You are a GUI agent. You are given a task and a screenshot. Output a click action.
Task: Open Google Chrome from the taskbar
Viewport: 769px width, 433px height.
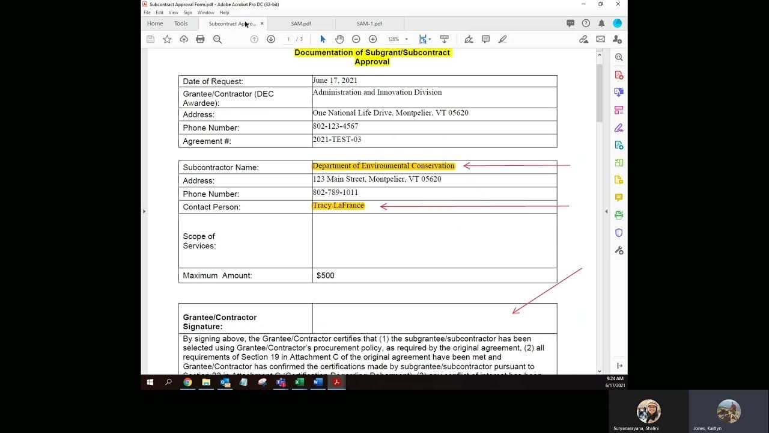coord(187,382)
